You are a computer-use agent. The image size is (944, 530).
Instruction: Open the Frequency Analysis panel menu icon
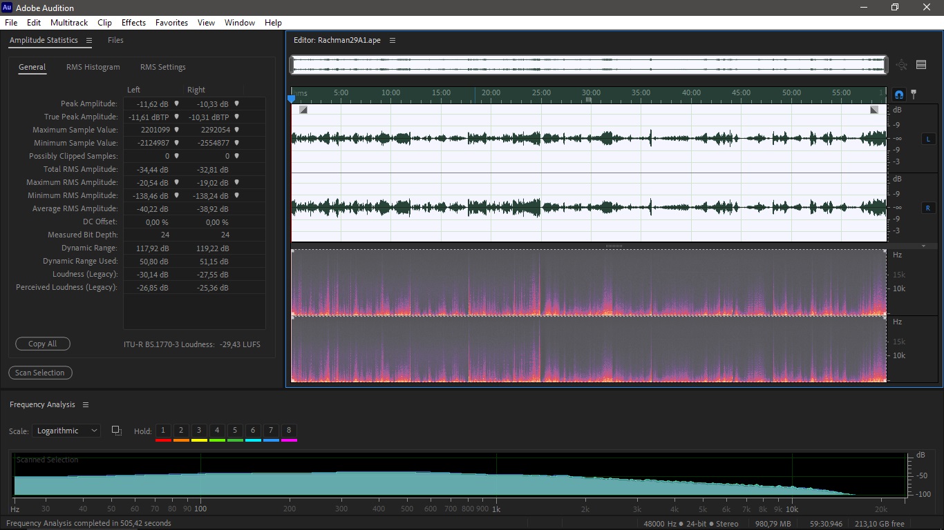click(86, 404)
